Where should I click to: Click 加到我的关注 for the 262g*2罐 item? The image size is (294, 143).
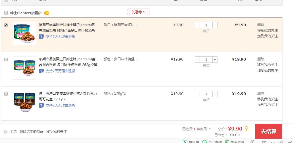tap(267, 71)
